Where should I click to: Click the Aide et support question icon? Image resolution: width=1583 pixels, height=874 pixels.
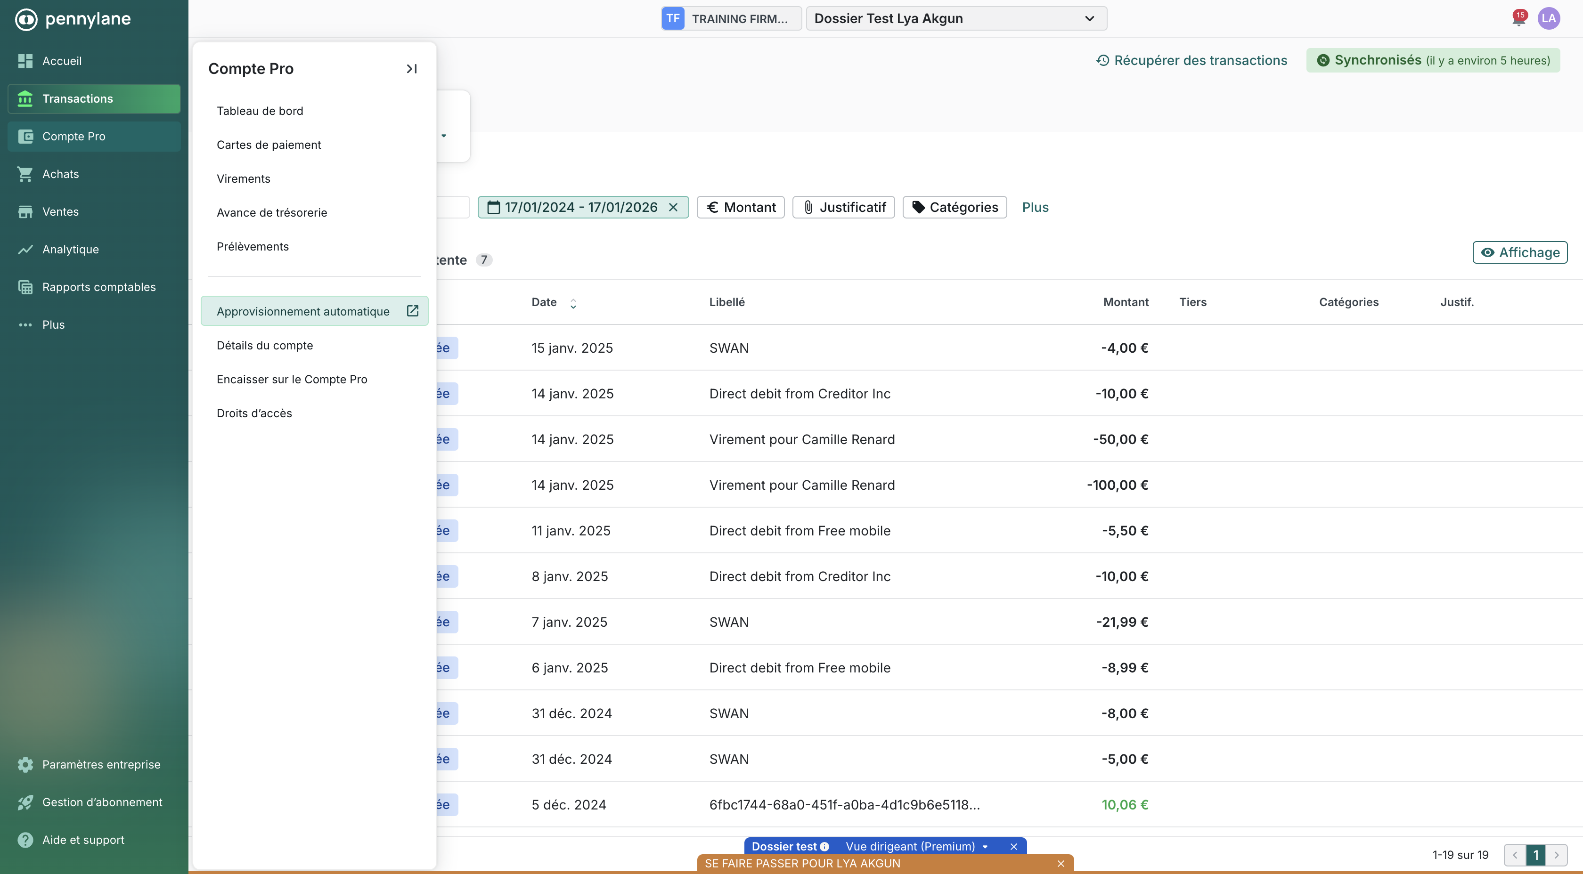[25, 840]
